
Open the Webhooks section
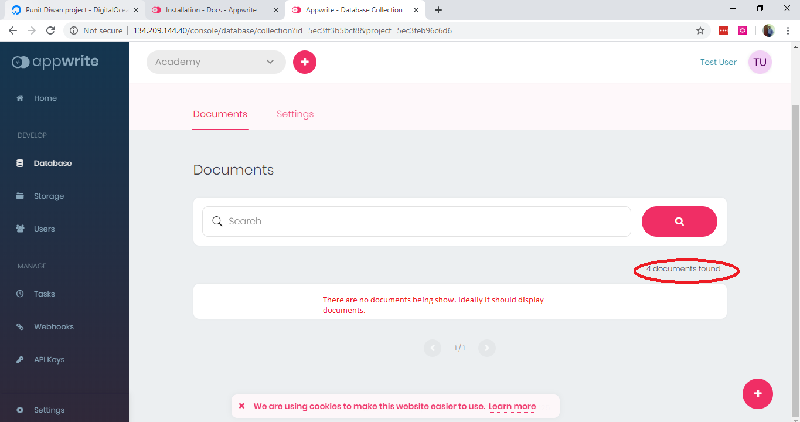point(53,326)
